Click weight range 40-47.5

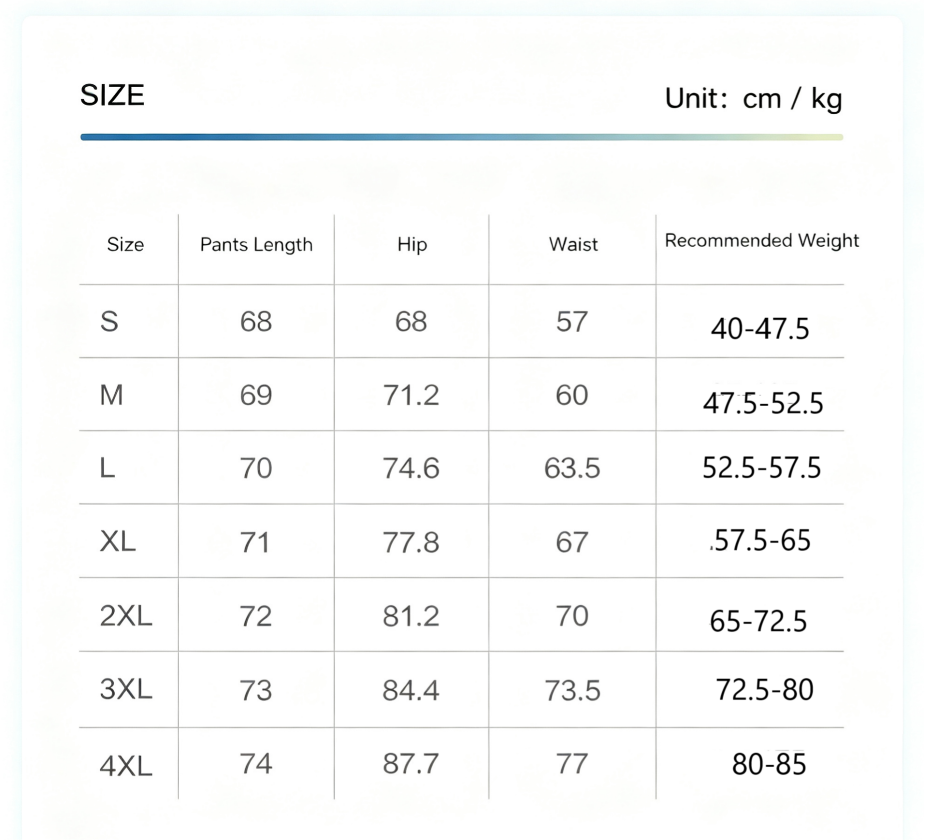coord(760,329)
